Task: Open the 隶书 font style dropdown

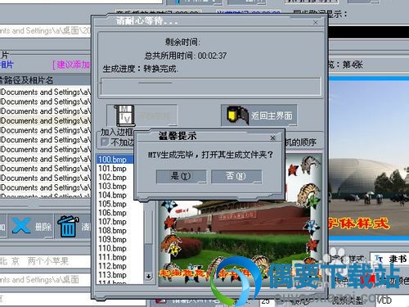Action: click(x=389, y=259)
